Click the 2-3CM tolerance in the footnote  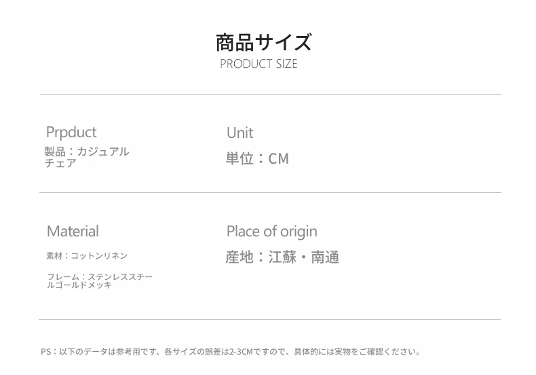241,352
